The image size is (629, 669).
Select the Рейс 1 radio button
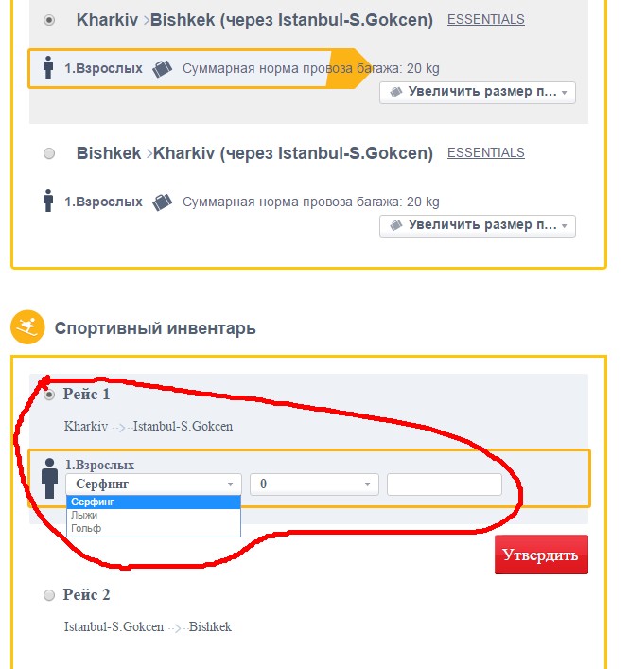pyautogui.click(x=49, y=395)
